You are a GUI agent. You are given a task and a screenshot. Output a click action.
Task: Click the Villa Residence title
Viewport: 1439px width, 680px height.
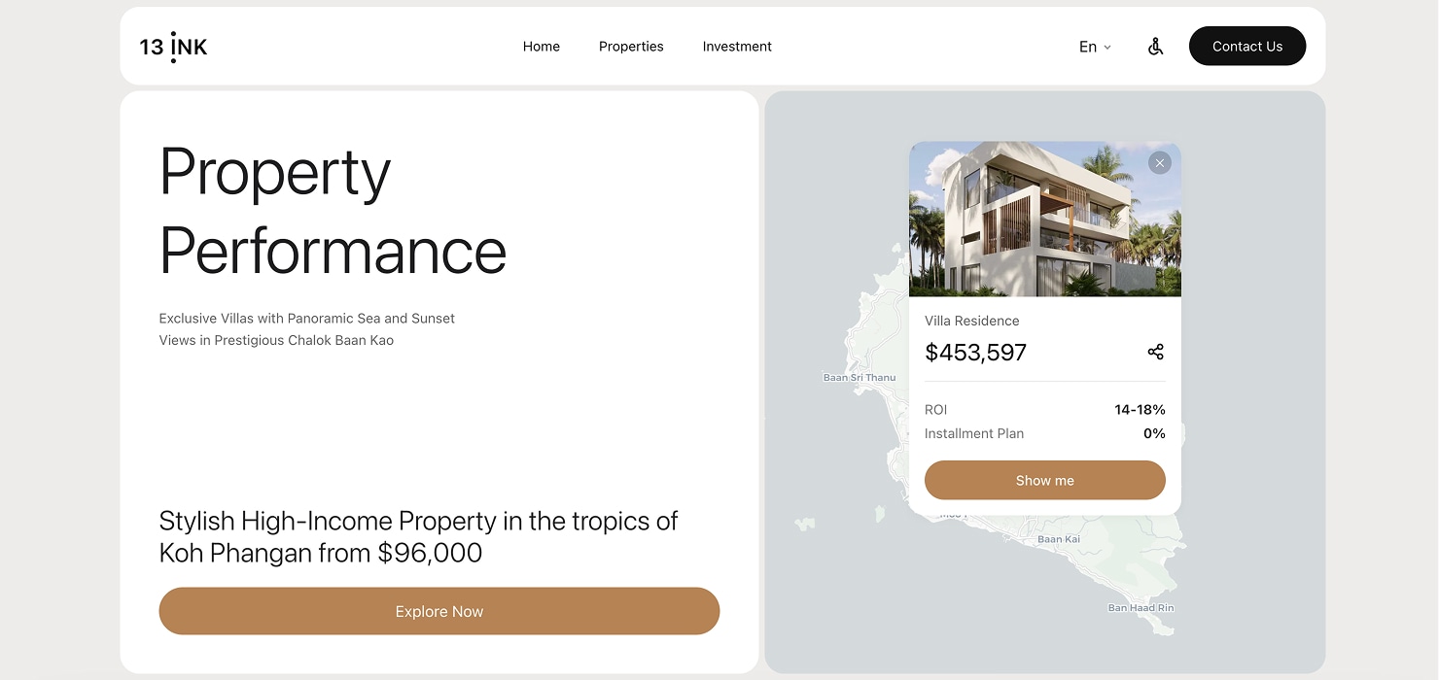971,321
